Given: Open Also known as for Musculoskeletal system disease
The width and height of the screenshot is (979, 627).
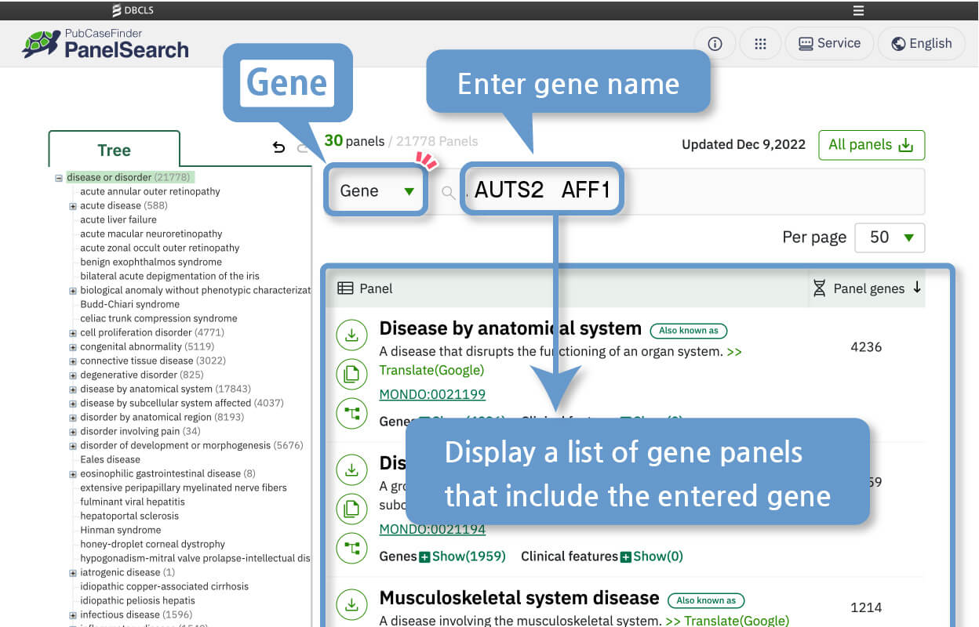Looking at the screenshot, I should point(706,600).
